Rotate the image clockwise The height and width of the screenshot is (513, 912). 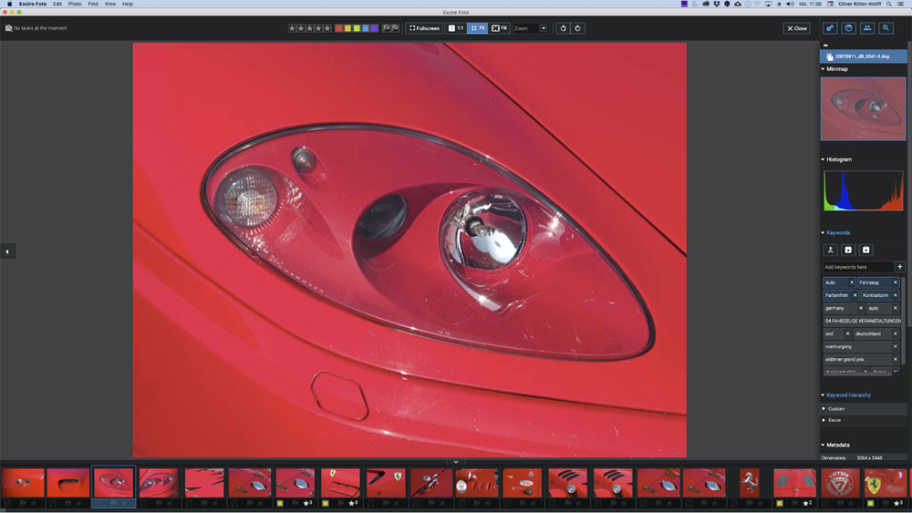point(577,28)
